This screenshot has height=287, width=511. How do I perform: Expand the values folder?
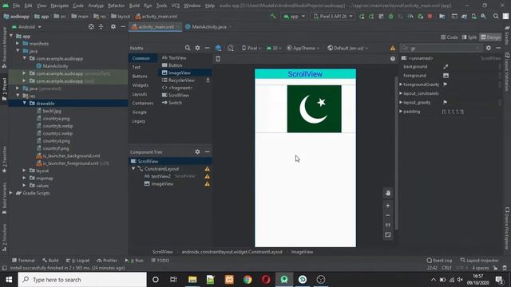click(x=25, y=186)
